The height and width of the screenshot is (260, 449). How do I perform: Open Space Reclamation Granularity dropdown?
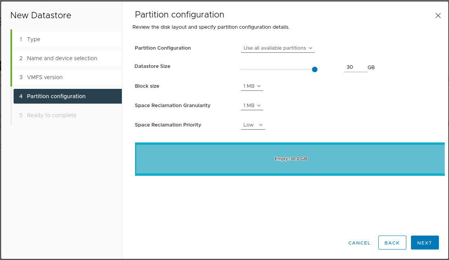click(x=252, y=106)
